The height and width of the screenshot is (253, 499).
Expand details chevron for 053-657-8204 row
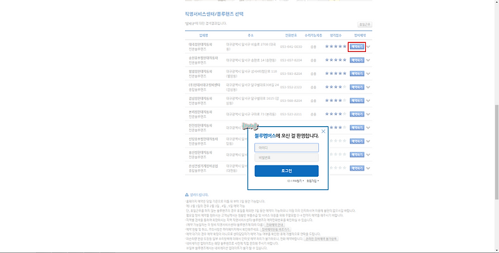(368, 60)
